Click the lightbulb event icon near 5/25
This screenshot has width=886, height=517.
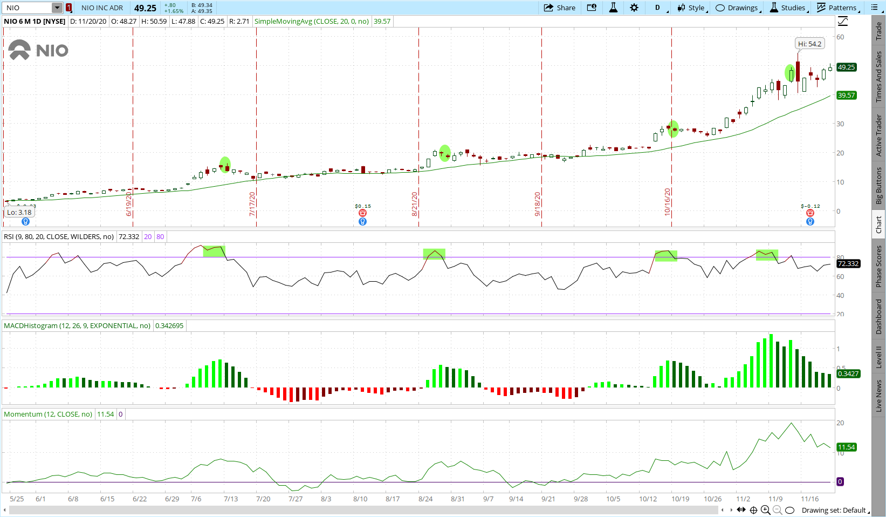pyautogui.click(x=25, y=222)
